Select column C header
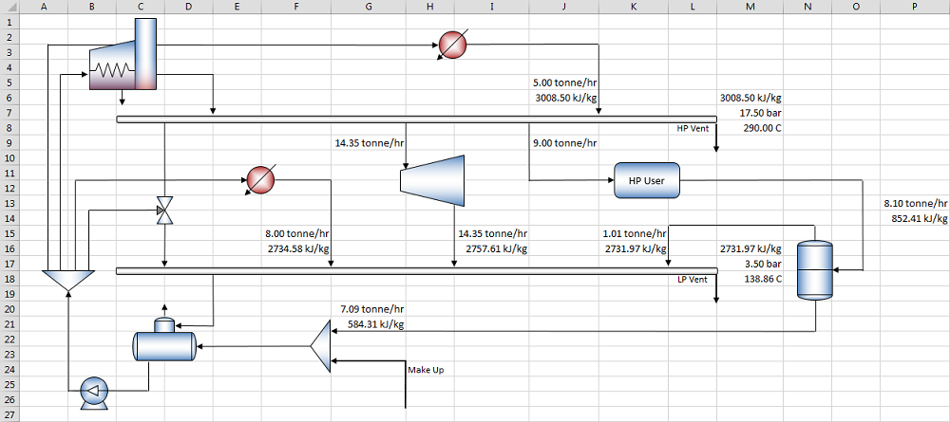 click(140, 7)
